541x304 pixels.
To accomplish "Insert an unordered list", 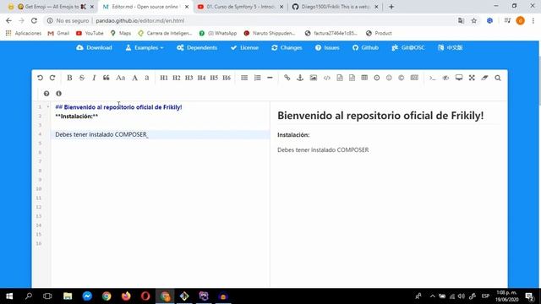I will [x=244, y=78].
